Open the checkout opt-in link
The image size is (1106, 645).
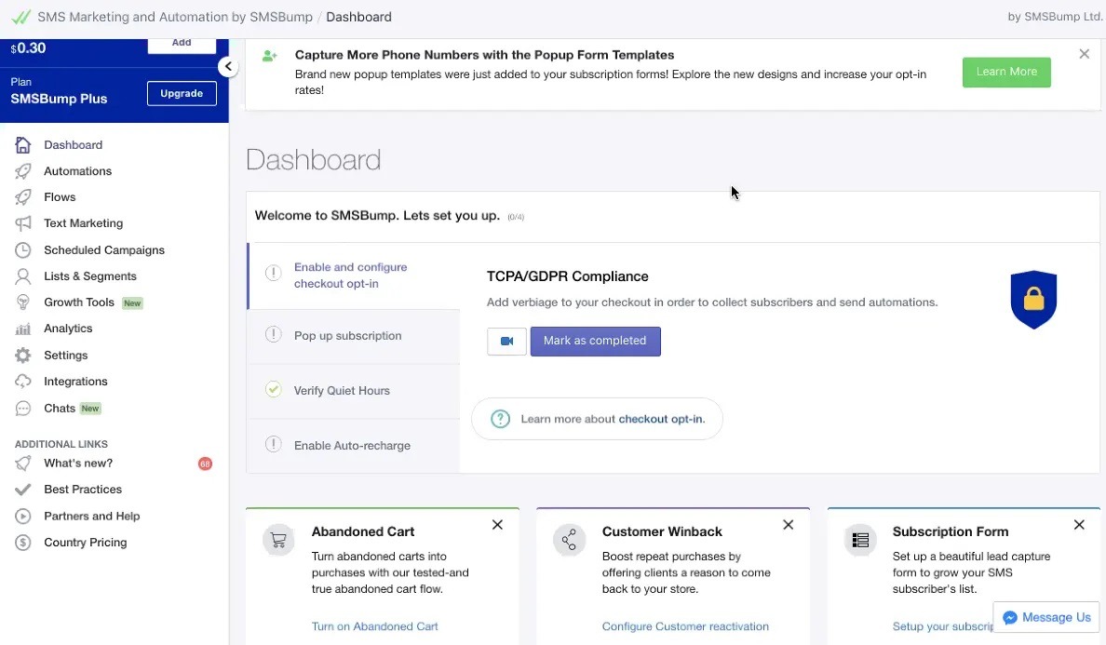click(661, 419)
